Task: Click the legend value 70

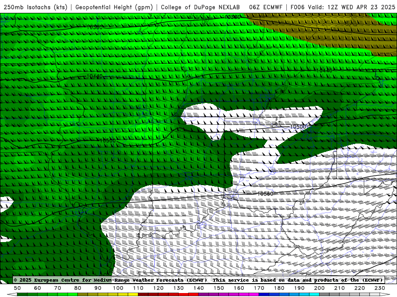Action: click(58, 288)
